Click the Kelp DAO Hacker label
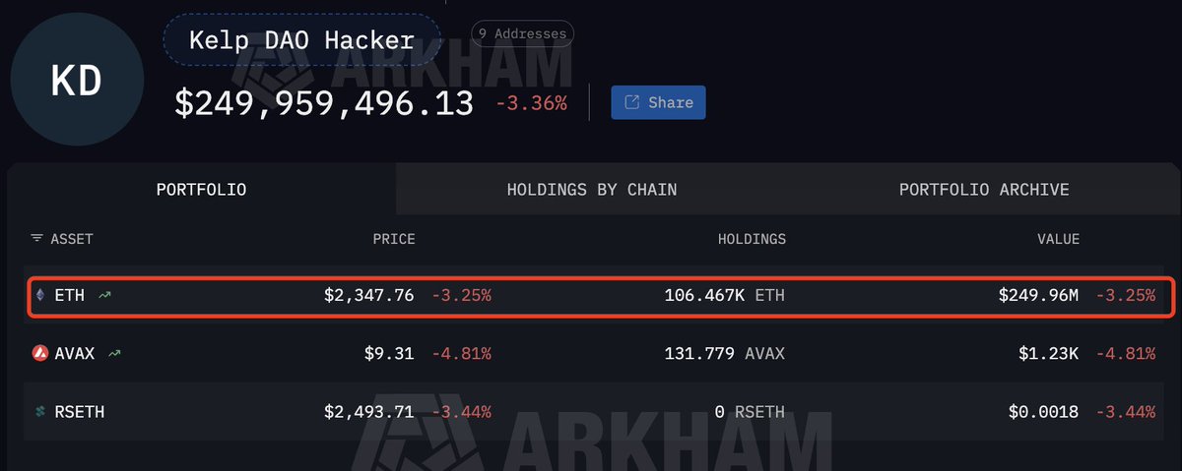Viewport: 1182px width, 471px height. (x=301, y=40)
